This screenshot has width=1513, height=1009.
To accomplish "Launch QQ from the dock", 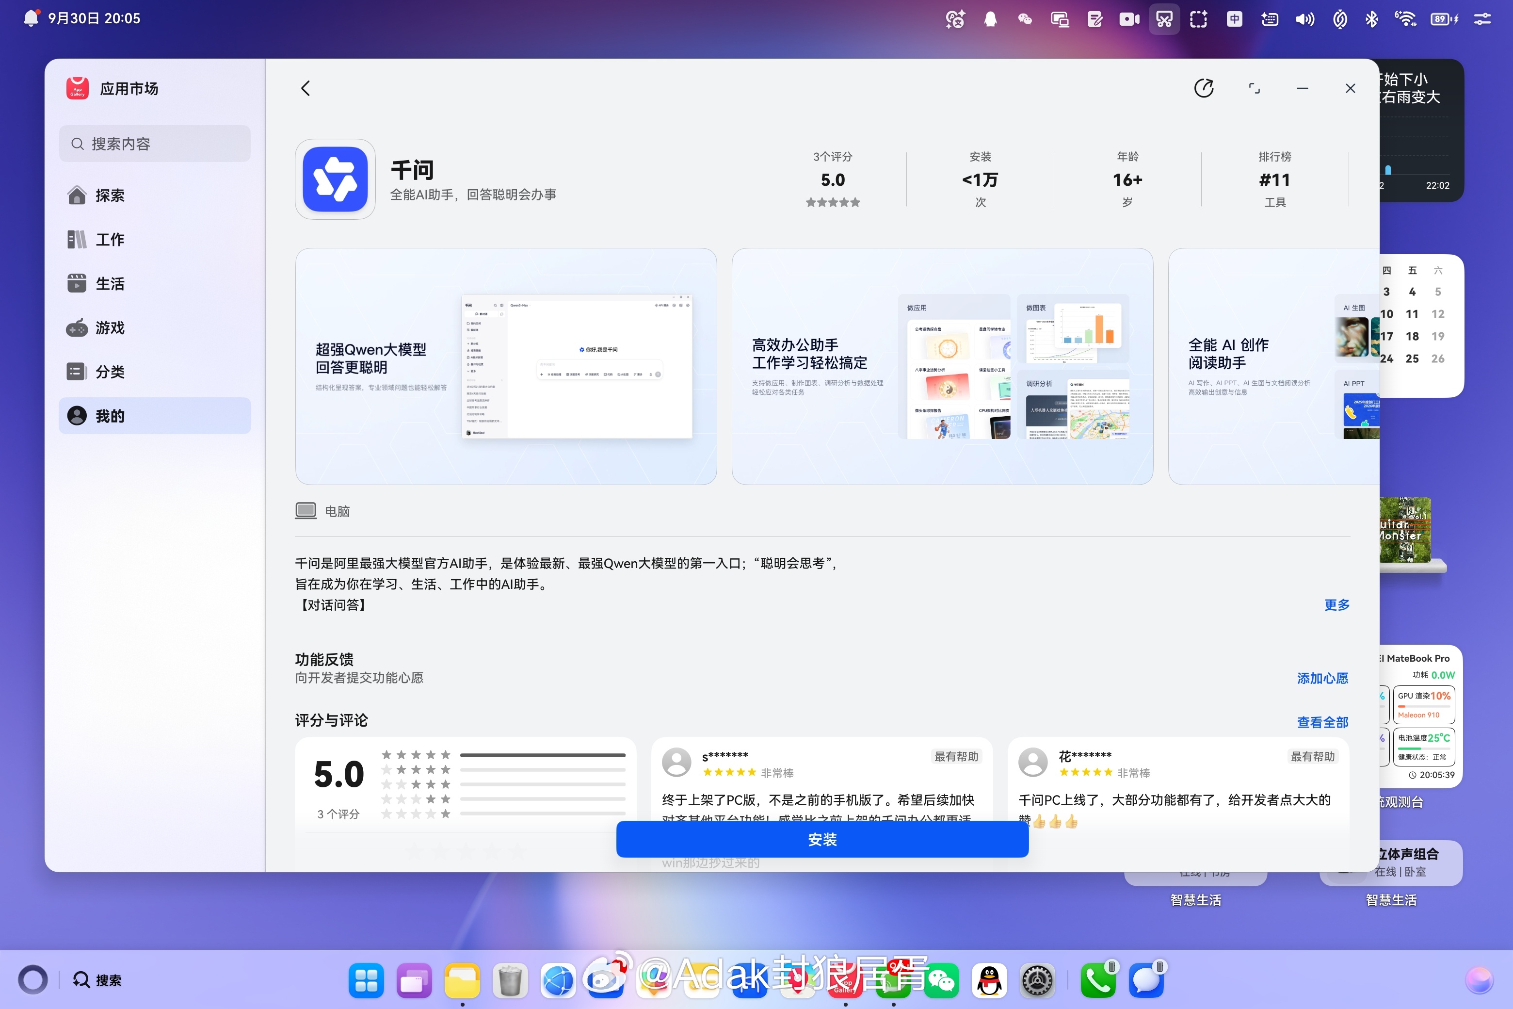I will [989, 980].
